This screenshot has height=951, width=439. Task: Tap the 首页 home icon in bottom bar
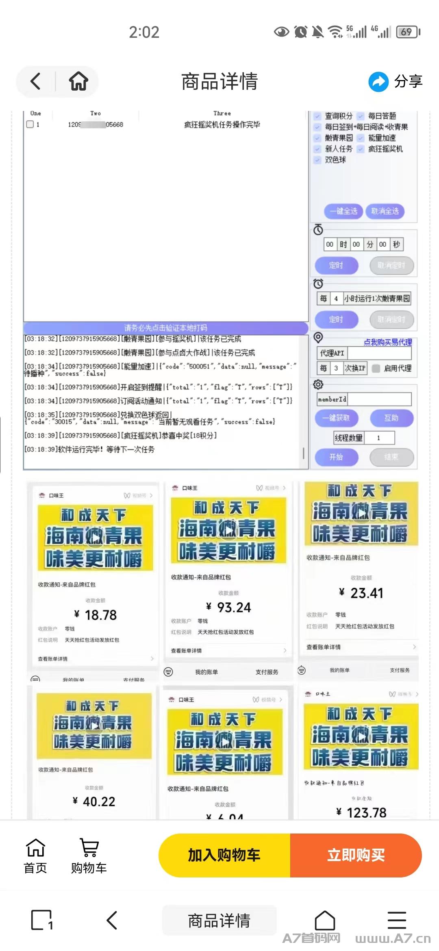click(35, 856)
